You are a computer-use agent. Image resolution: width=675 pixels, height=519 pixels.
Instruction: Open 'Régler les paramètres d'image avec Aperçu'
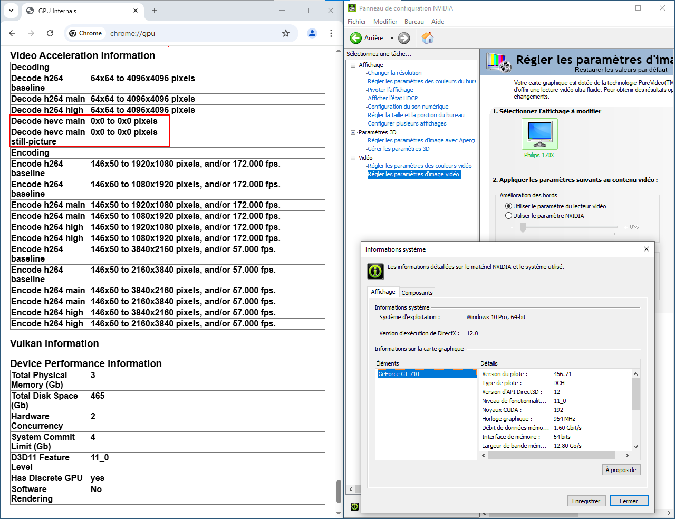pyautogui.click(x=422, y=140)
